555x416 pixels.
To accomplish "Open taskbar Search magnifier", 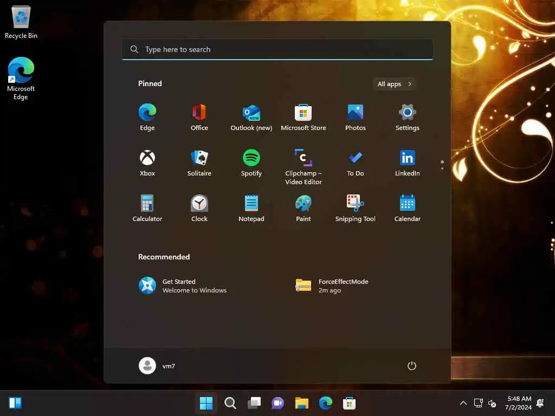I will pos(230,403).
